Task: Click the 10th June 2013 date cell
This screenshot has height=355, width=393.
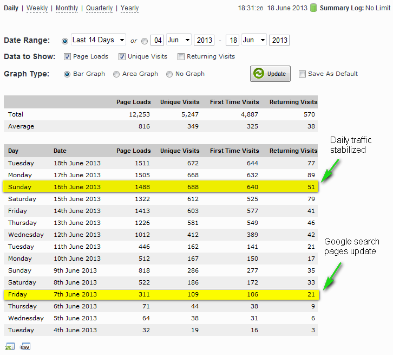Action: pyautogui.click(x=77, y=259)
